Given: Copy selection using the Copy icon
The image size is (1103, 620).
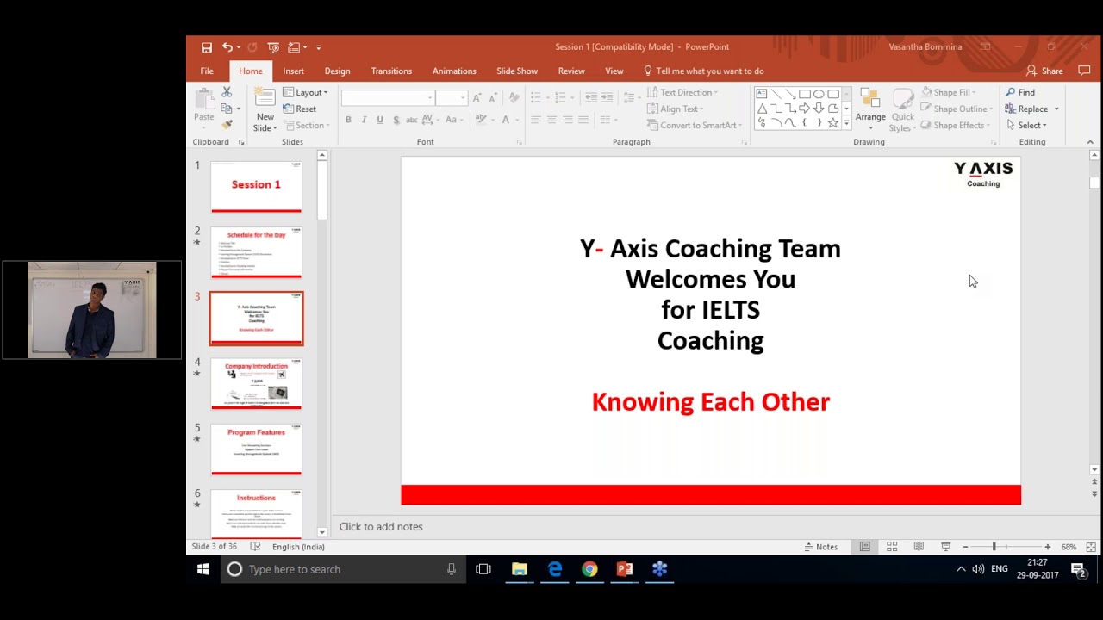Looking at the screenshot, I should tap(227, 108).
